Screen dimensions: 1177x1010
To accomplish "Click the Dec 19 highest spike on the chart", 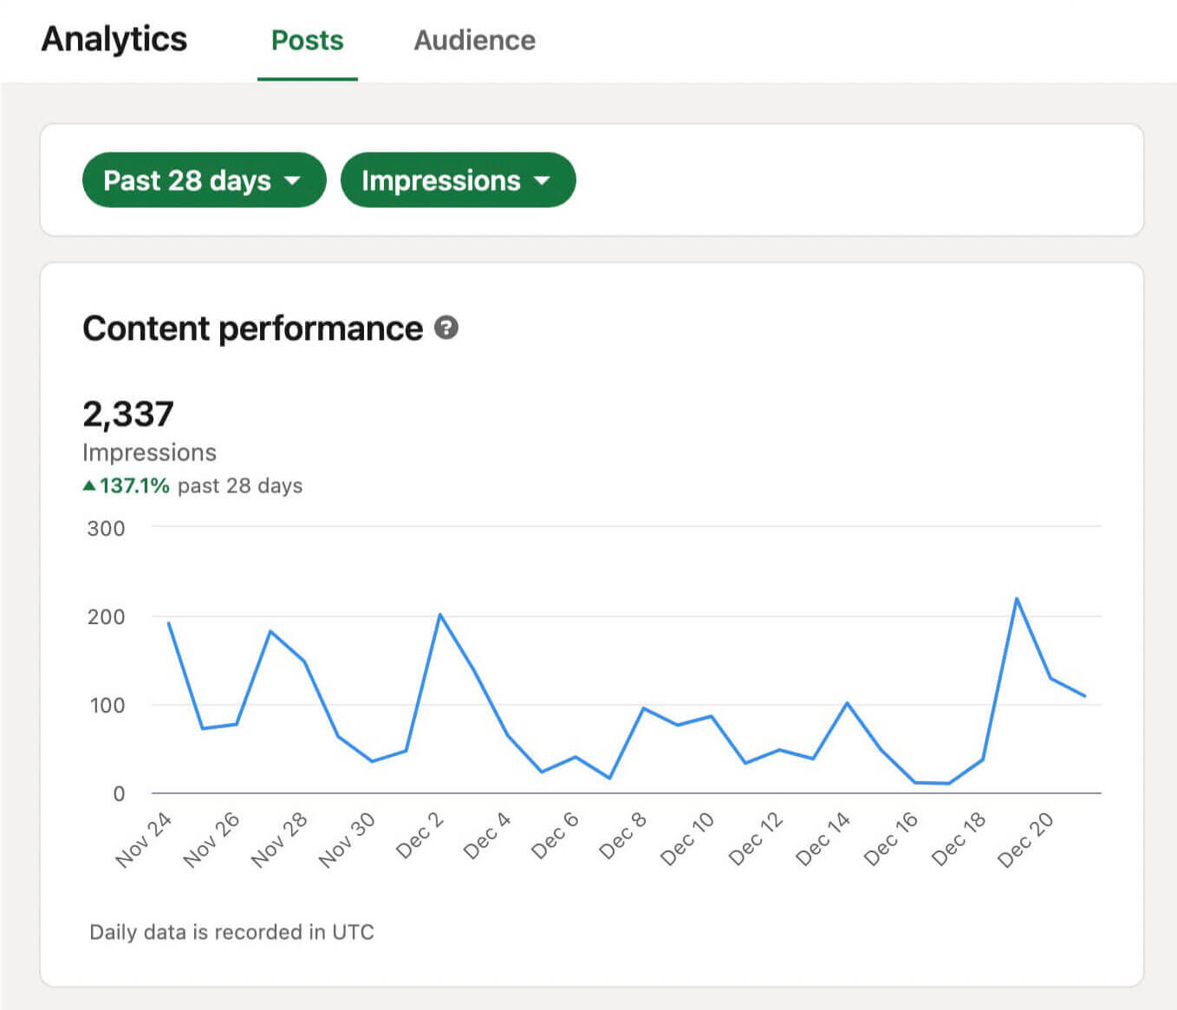I will [1017, 598].
